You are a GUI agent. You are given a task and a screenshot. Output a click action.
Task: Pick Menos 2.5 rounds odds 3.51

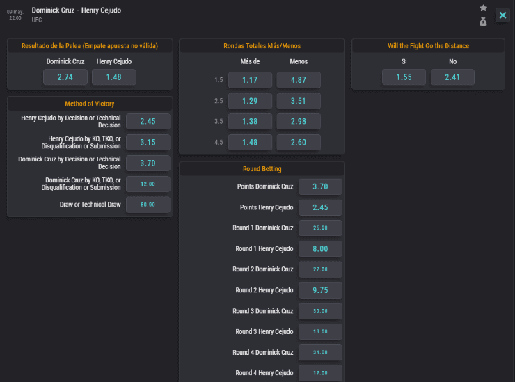(299, 101)
